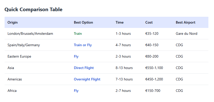Open the Train or Fly option
The height and width of the screenshot is (102, 214).
tap(83, 45)
